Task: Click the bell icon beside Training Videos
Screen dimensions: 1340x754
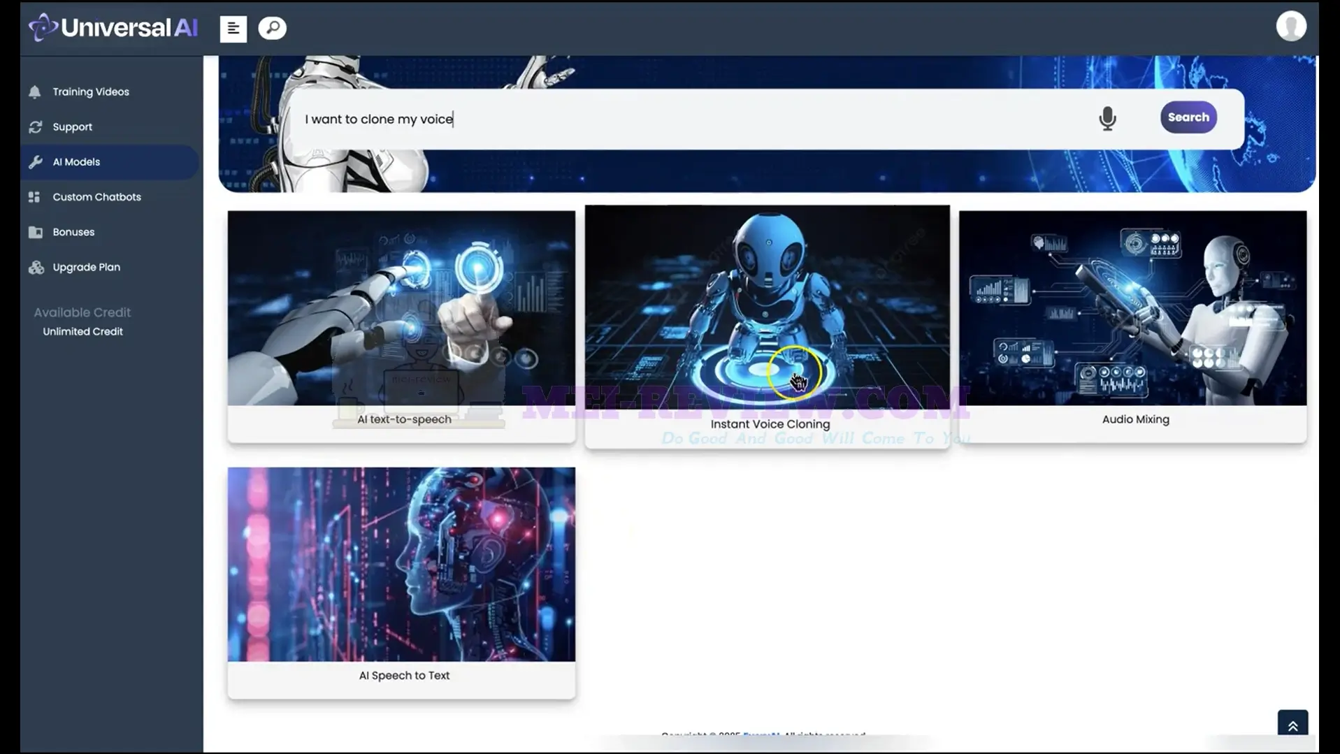Action: pos(35,92)
